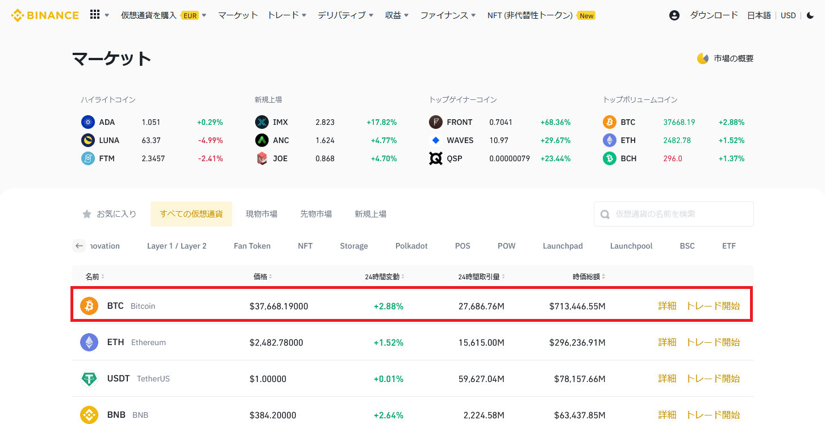This screenshot has width=825, height=424.
Task: Open the マーケット menu item
Action: [x=238, y=15]
